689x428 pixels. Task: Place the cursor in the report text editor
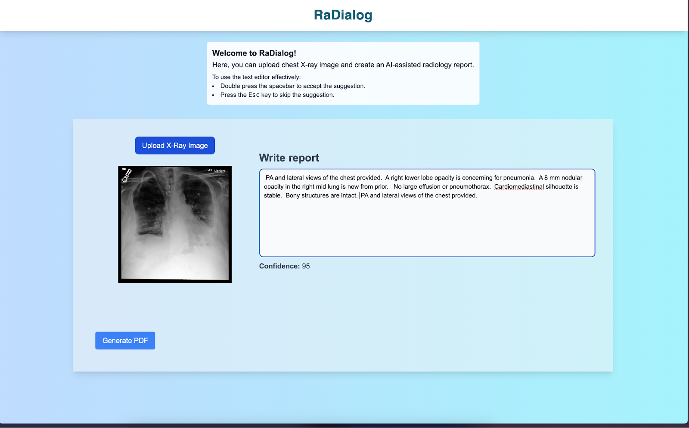(426, 224)
